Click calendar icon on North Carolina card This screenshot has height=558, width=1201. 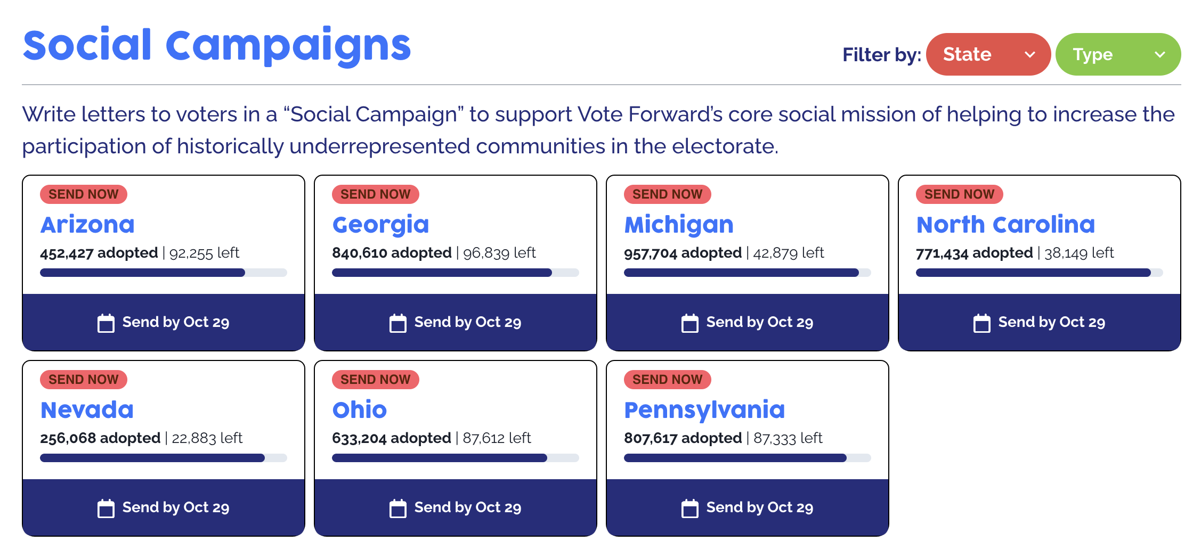(982, 323)
